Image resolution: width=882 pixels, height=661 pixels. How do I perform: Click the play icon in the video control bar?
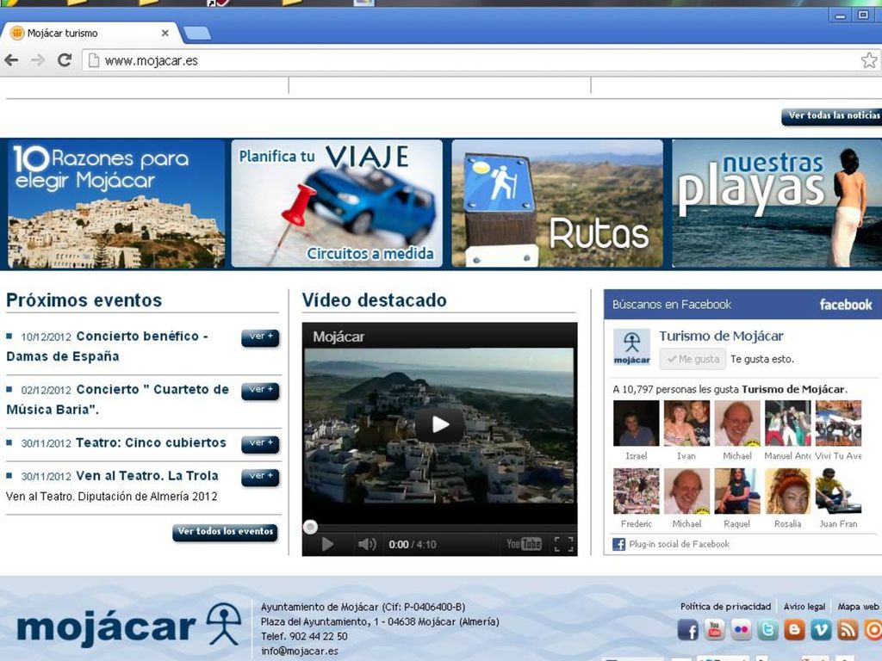point(326,544)
